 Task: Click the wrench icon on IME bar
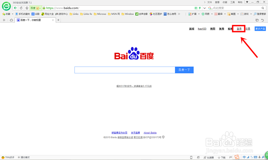pyautogui.click(x=263, y=157)
